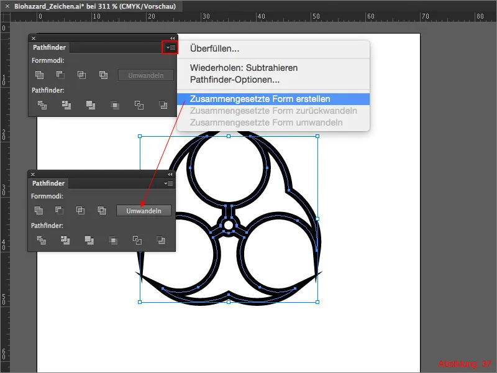The width and height of the screenshot is (497, 373).
Task: Open upper Pathfinder panel flyout menu
Action: pos(170,48)
